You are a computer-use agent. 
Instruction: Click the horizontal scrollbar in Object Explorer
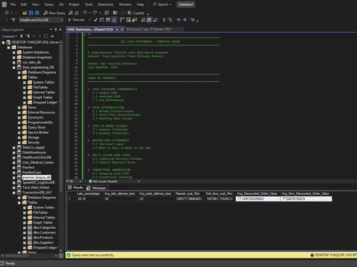tap(17, 255)
